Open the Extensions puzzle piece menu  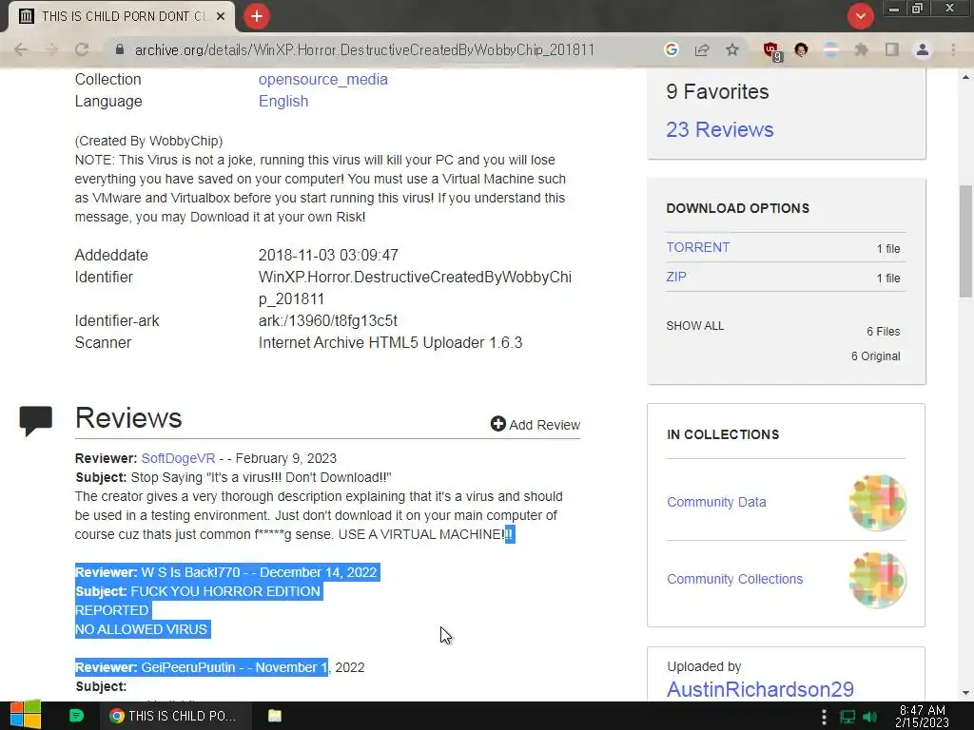[861, 49]
